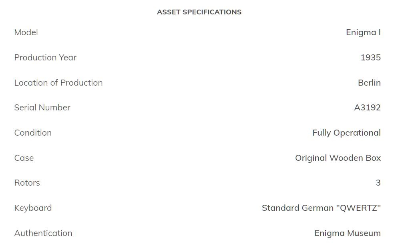Select the Location of Production label
This screenshot has height=244, width=398.
click(x=58, y=83)
